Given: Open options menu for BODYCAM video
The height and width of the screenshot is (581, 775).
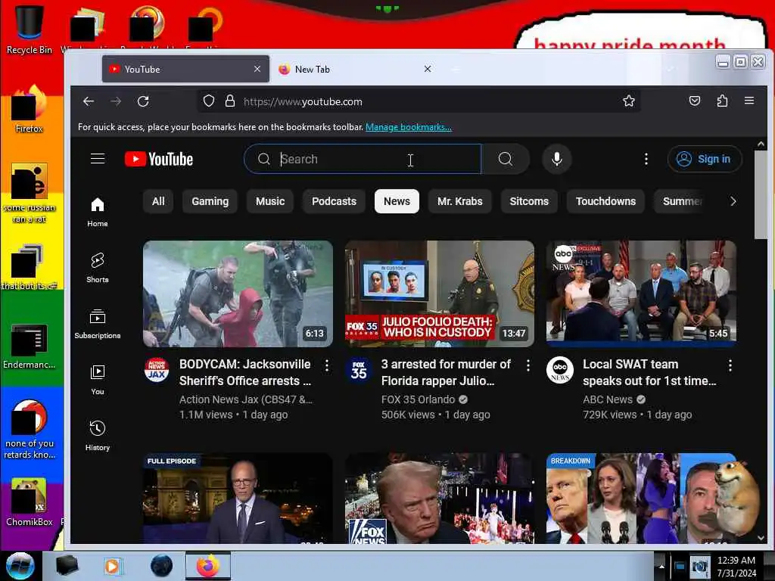Looking at the screenshot, I should pos(327,365).
